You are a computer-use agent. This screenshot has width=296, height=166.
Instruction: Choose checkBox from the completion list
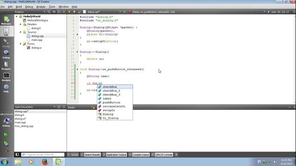click(x=115, y=87)
